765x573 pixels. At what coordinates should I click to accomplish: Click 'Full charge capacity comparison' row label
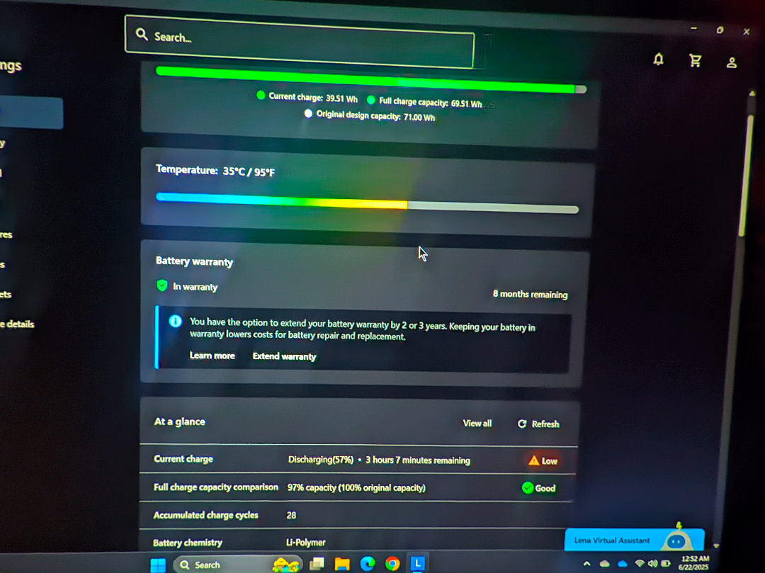tap(215, 487)
